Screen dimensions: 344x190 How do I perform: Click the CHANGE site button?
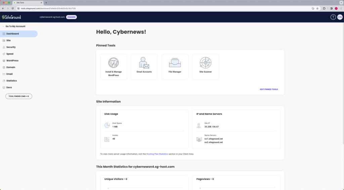[72, 17]
